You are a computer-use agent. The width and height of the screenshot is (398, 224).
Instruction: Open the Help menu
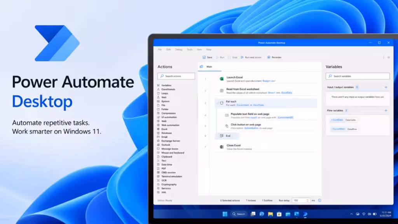click(x=209, y=49)
